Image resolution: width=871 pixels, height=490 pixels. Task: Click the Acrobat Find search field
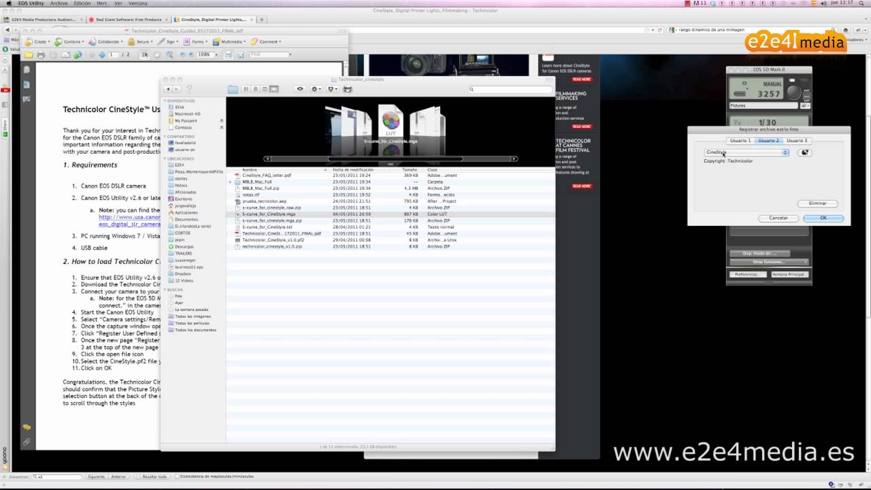pos(271,54)
